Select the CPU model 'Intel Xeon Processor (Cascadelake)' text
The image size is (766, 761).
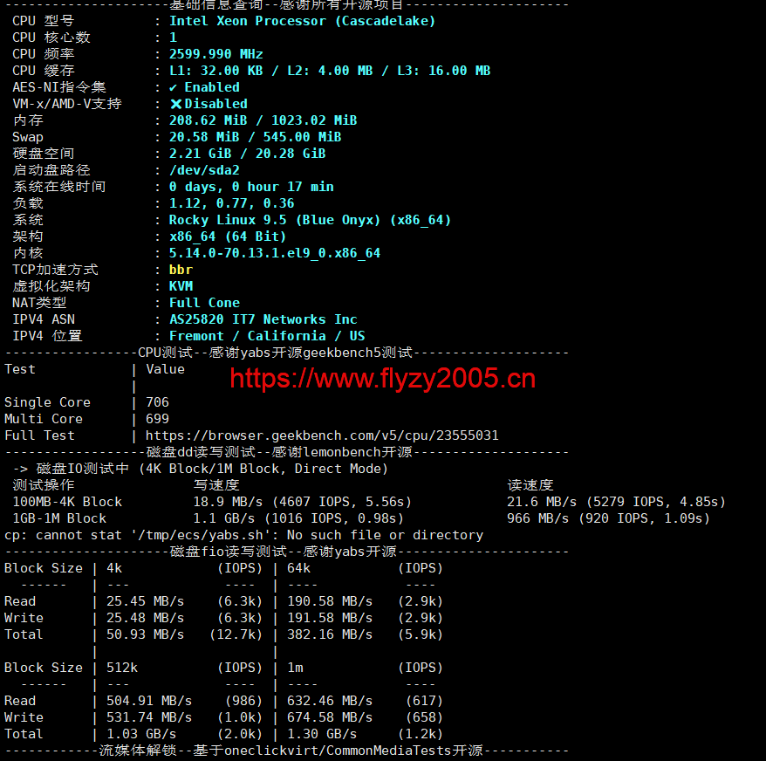pos(302,21)
